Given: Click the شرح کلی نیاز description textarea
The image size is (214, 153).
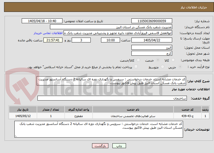Looking at the screenshot, I should pyautogui.click(x=111, y=81).
